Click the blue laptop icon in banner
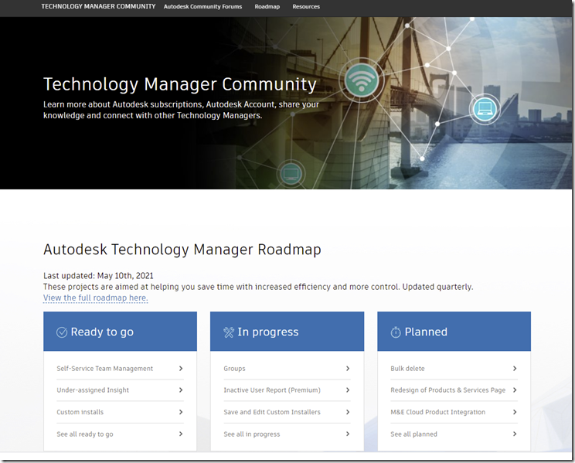 pyautogui.click(x=485, y=109)
